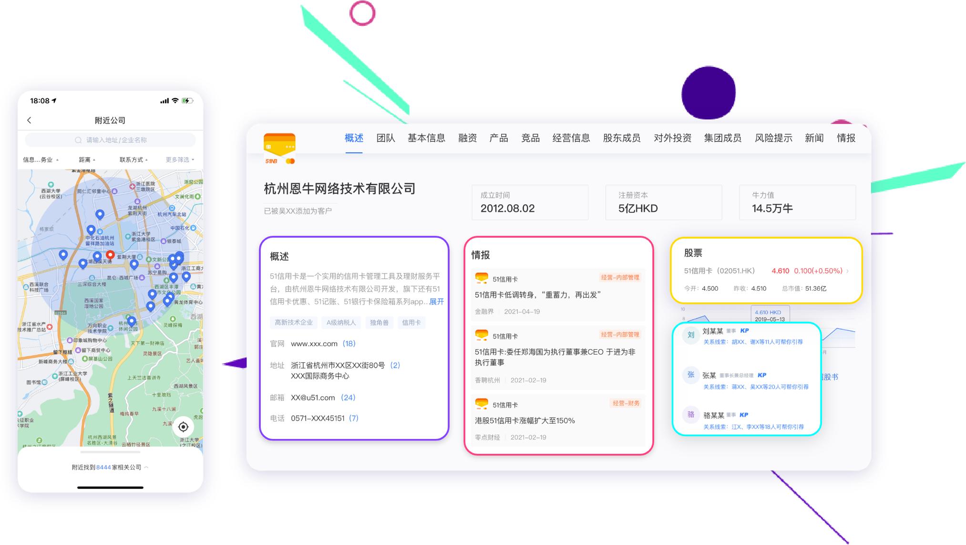Open the 更多筛选 dropdown

[180, 160]
